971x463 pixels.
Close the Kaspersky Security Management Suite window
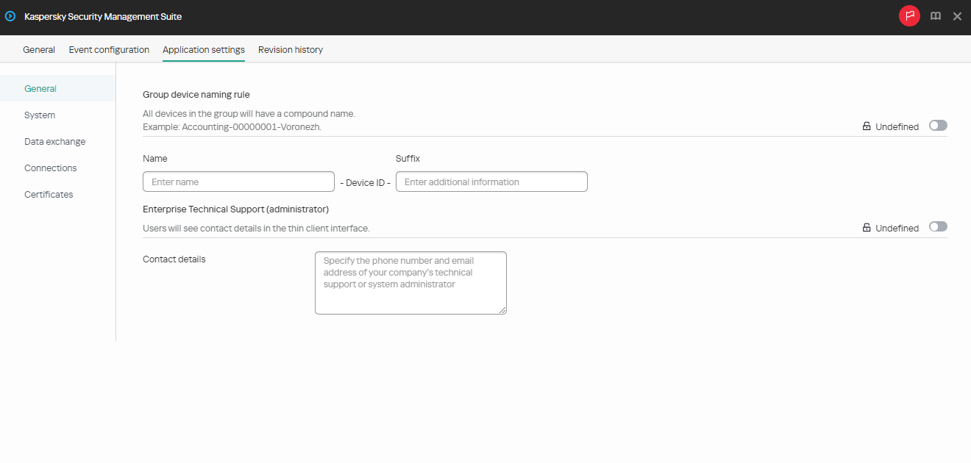click(x=957, y=15)
